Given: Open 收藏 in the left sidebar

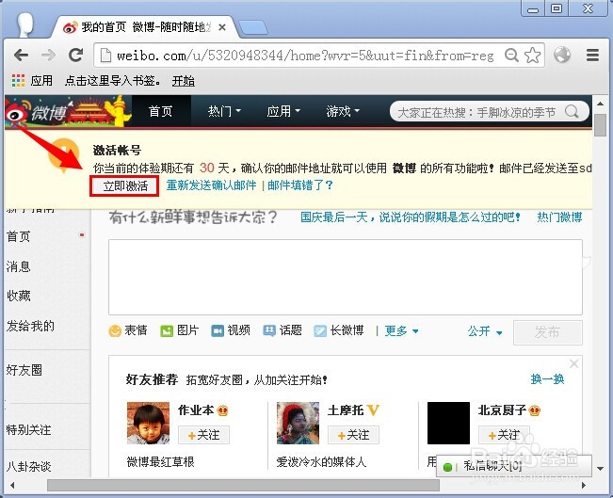Looking at the screenshot, I should click(19, 296).
